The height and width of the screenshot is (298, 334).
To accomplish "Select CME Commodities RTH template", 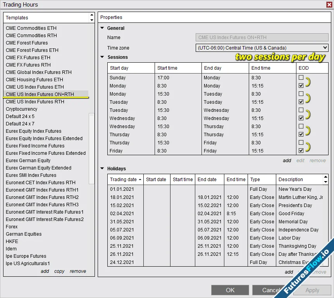I will tap(31, 35).
